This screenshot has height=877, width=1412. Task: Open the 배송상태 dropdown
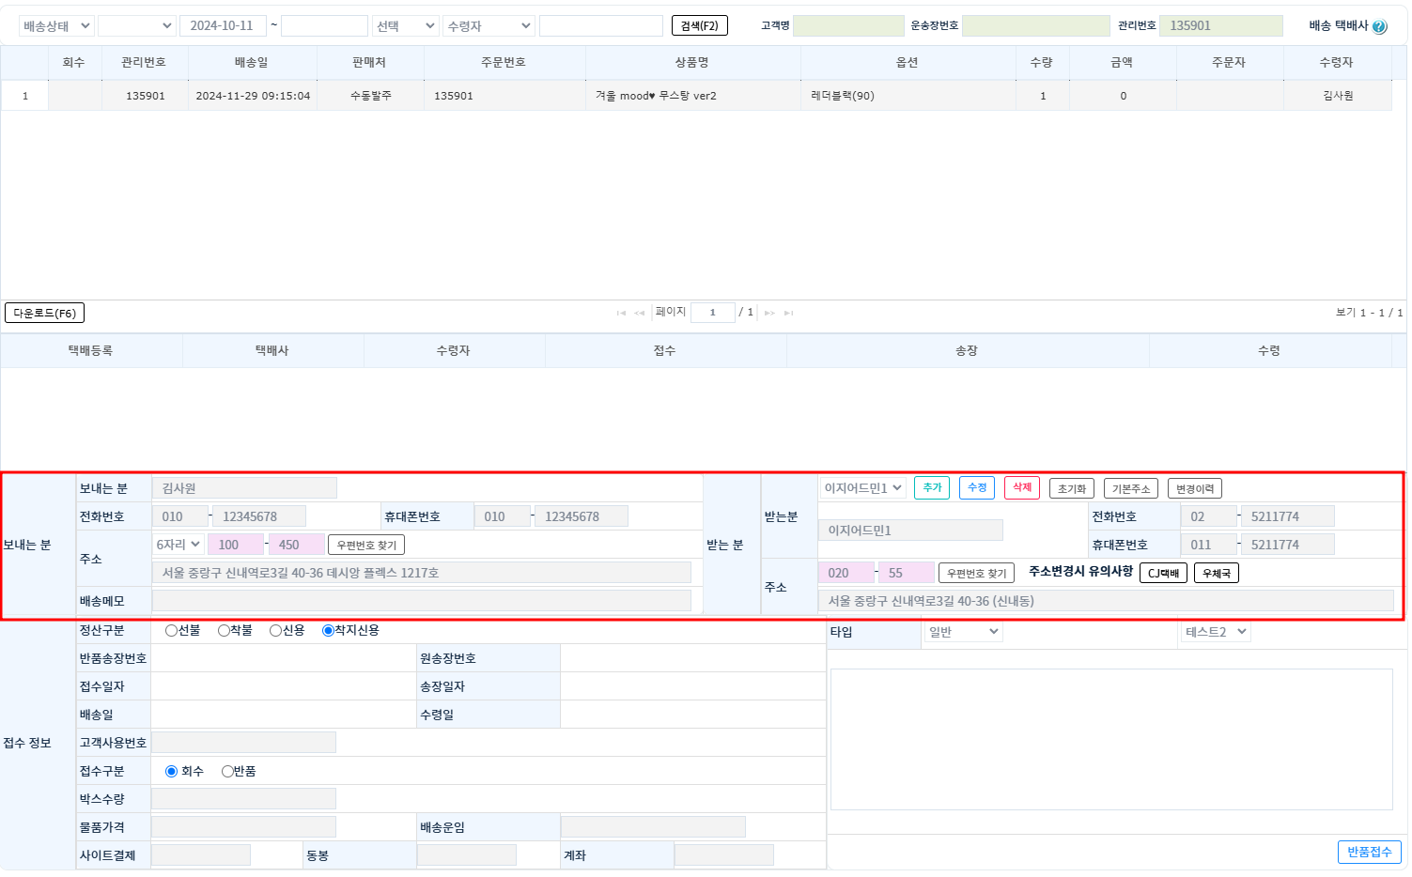pyautogui.click(x=55, y=26)
